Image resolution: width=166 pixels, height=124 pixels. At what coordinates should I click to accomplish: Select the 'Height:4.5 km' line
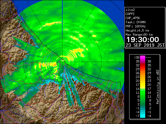point(137,30)
